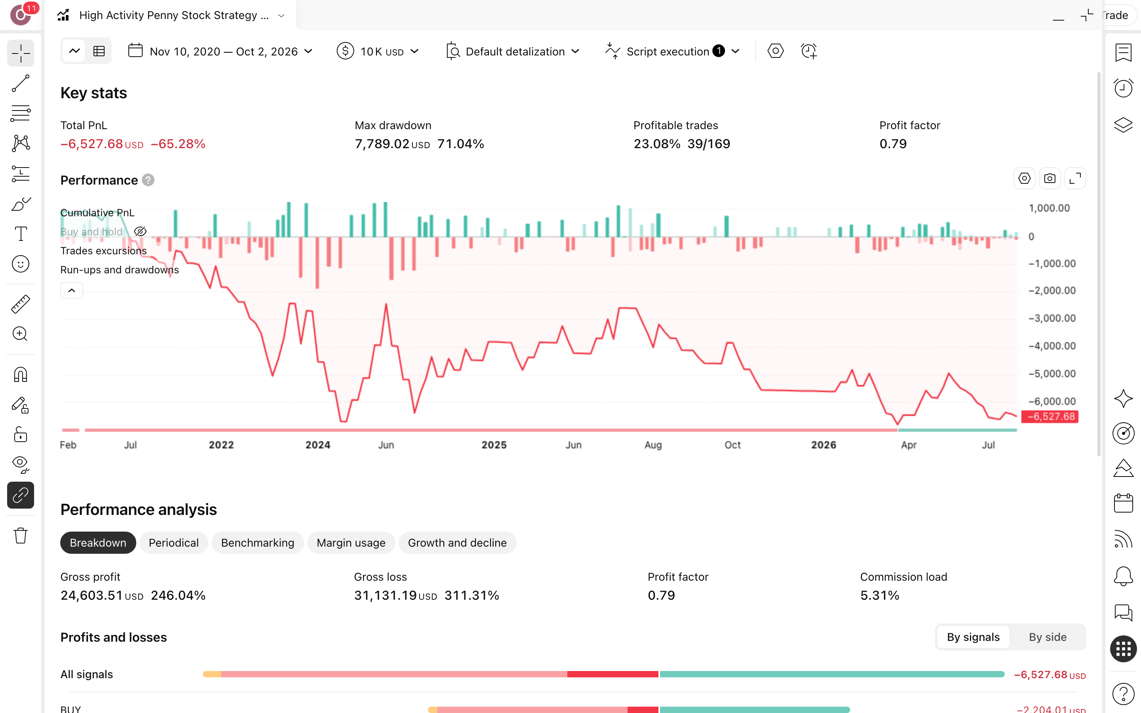Select the text annotation tool
Viewport: 1141px width, 713px height.
21,234
